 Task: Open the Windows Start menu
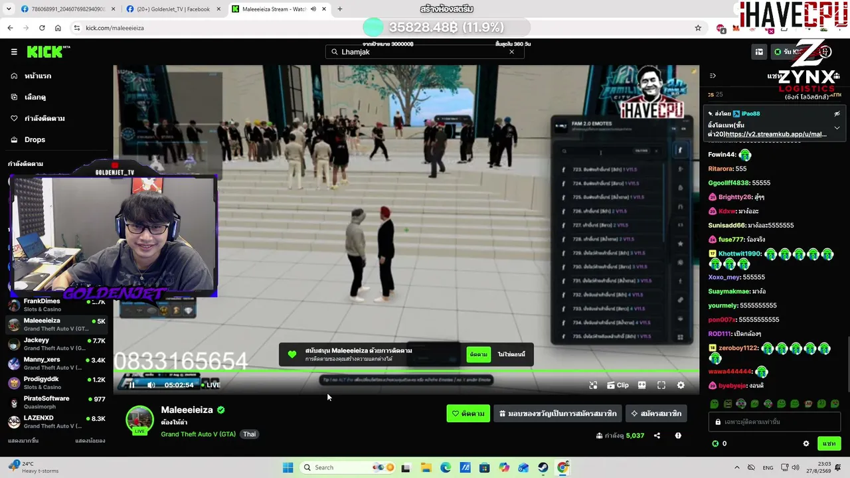tap(288, 467)
